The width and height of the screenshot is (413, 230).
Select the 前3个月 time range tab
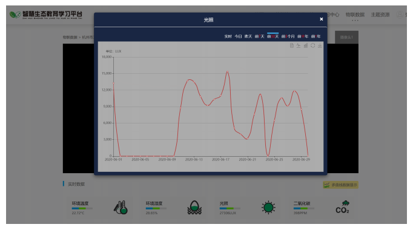288,36
